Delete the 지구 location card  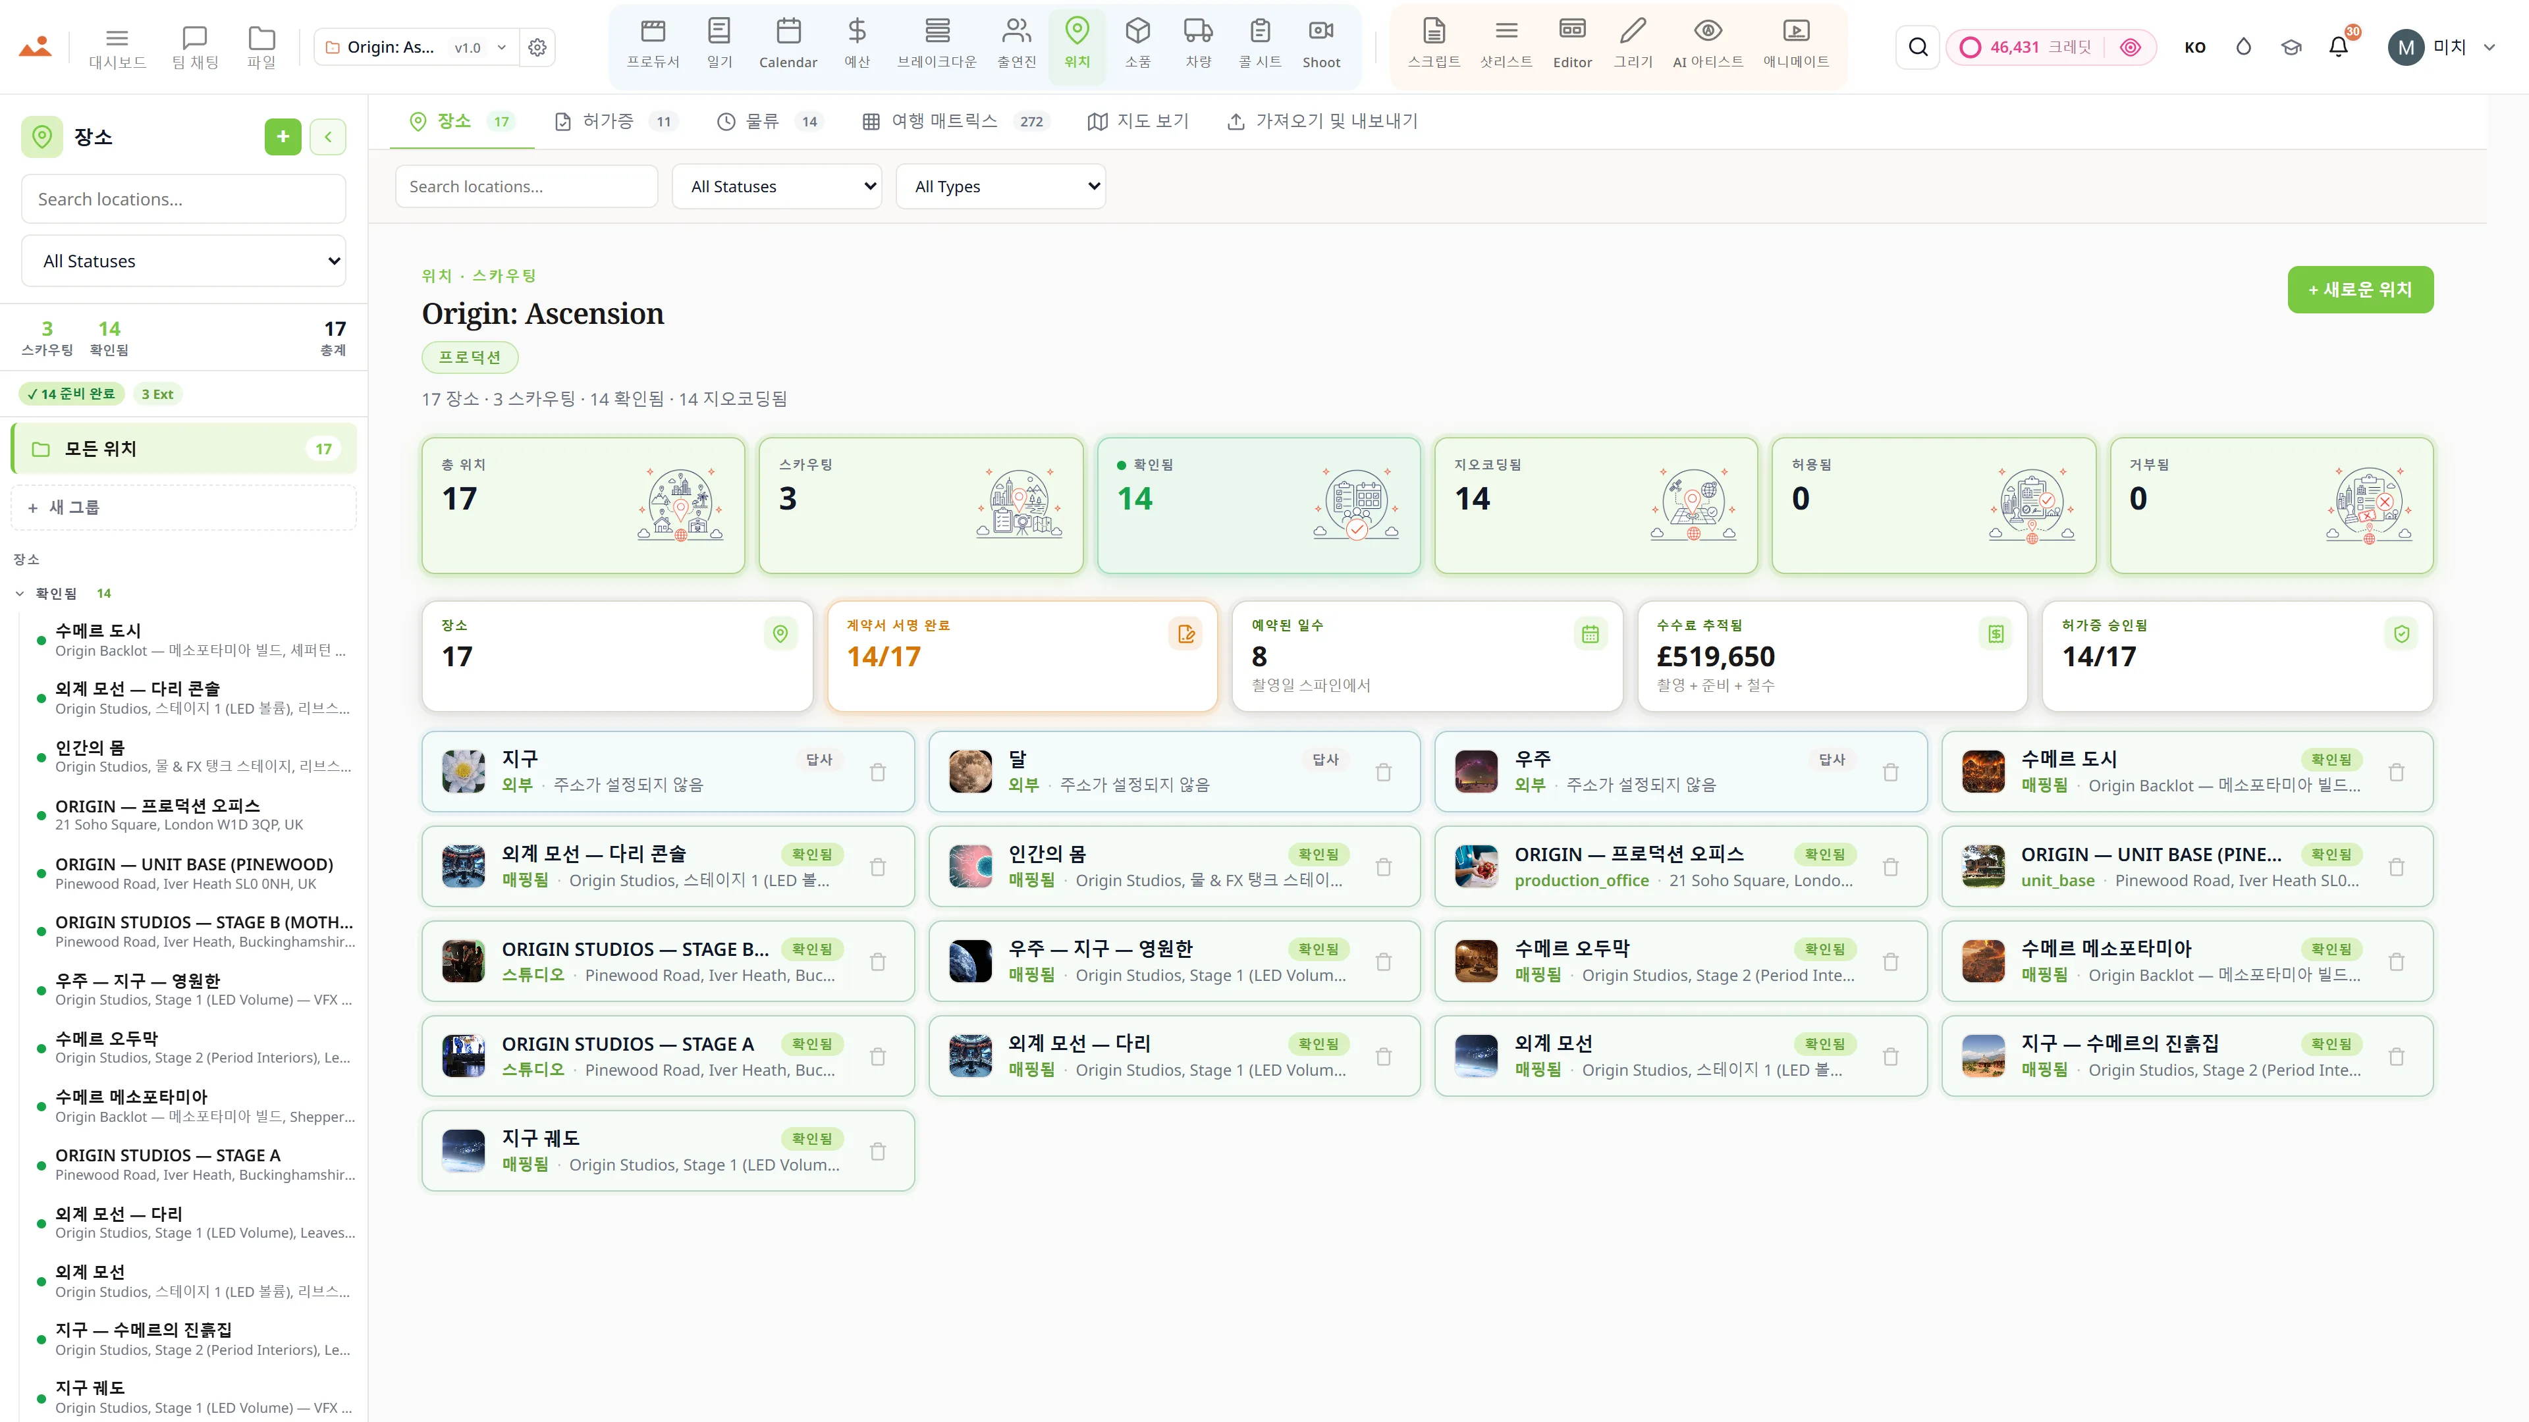(878, 772)
